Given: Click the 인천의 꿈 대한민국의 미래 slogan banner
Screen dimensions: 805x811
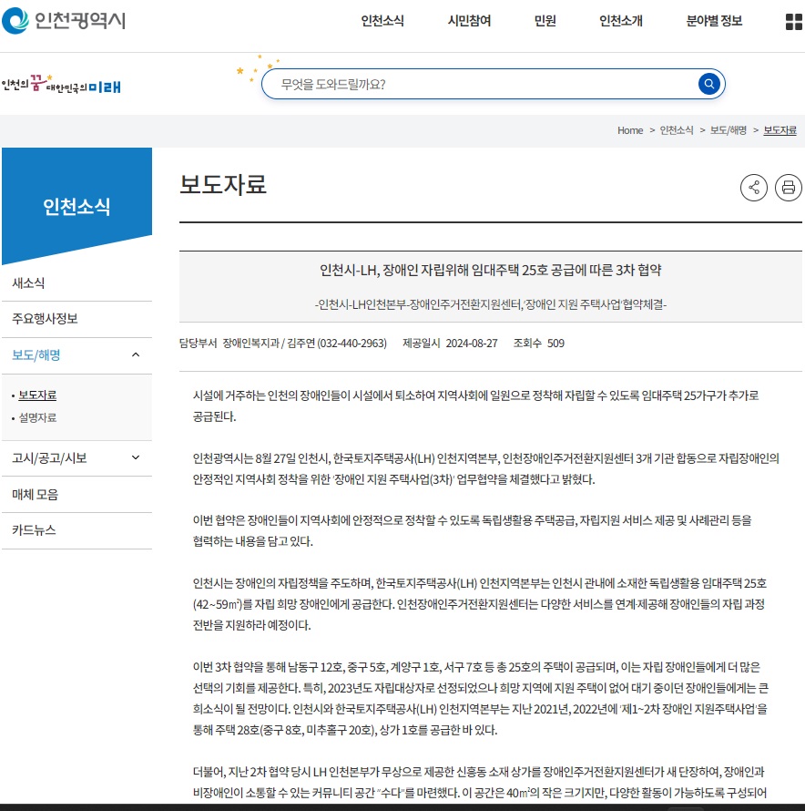Looking at the screenshot, I should (61, 85).
